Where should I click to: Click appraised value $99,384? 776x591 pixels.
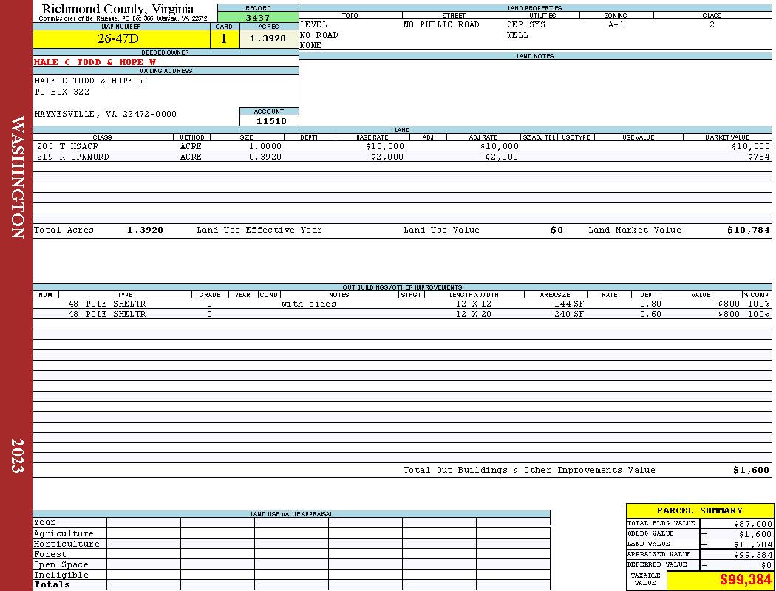tap(753, 555)
